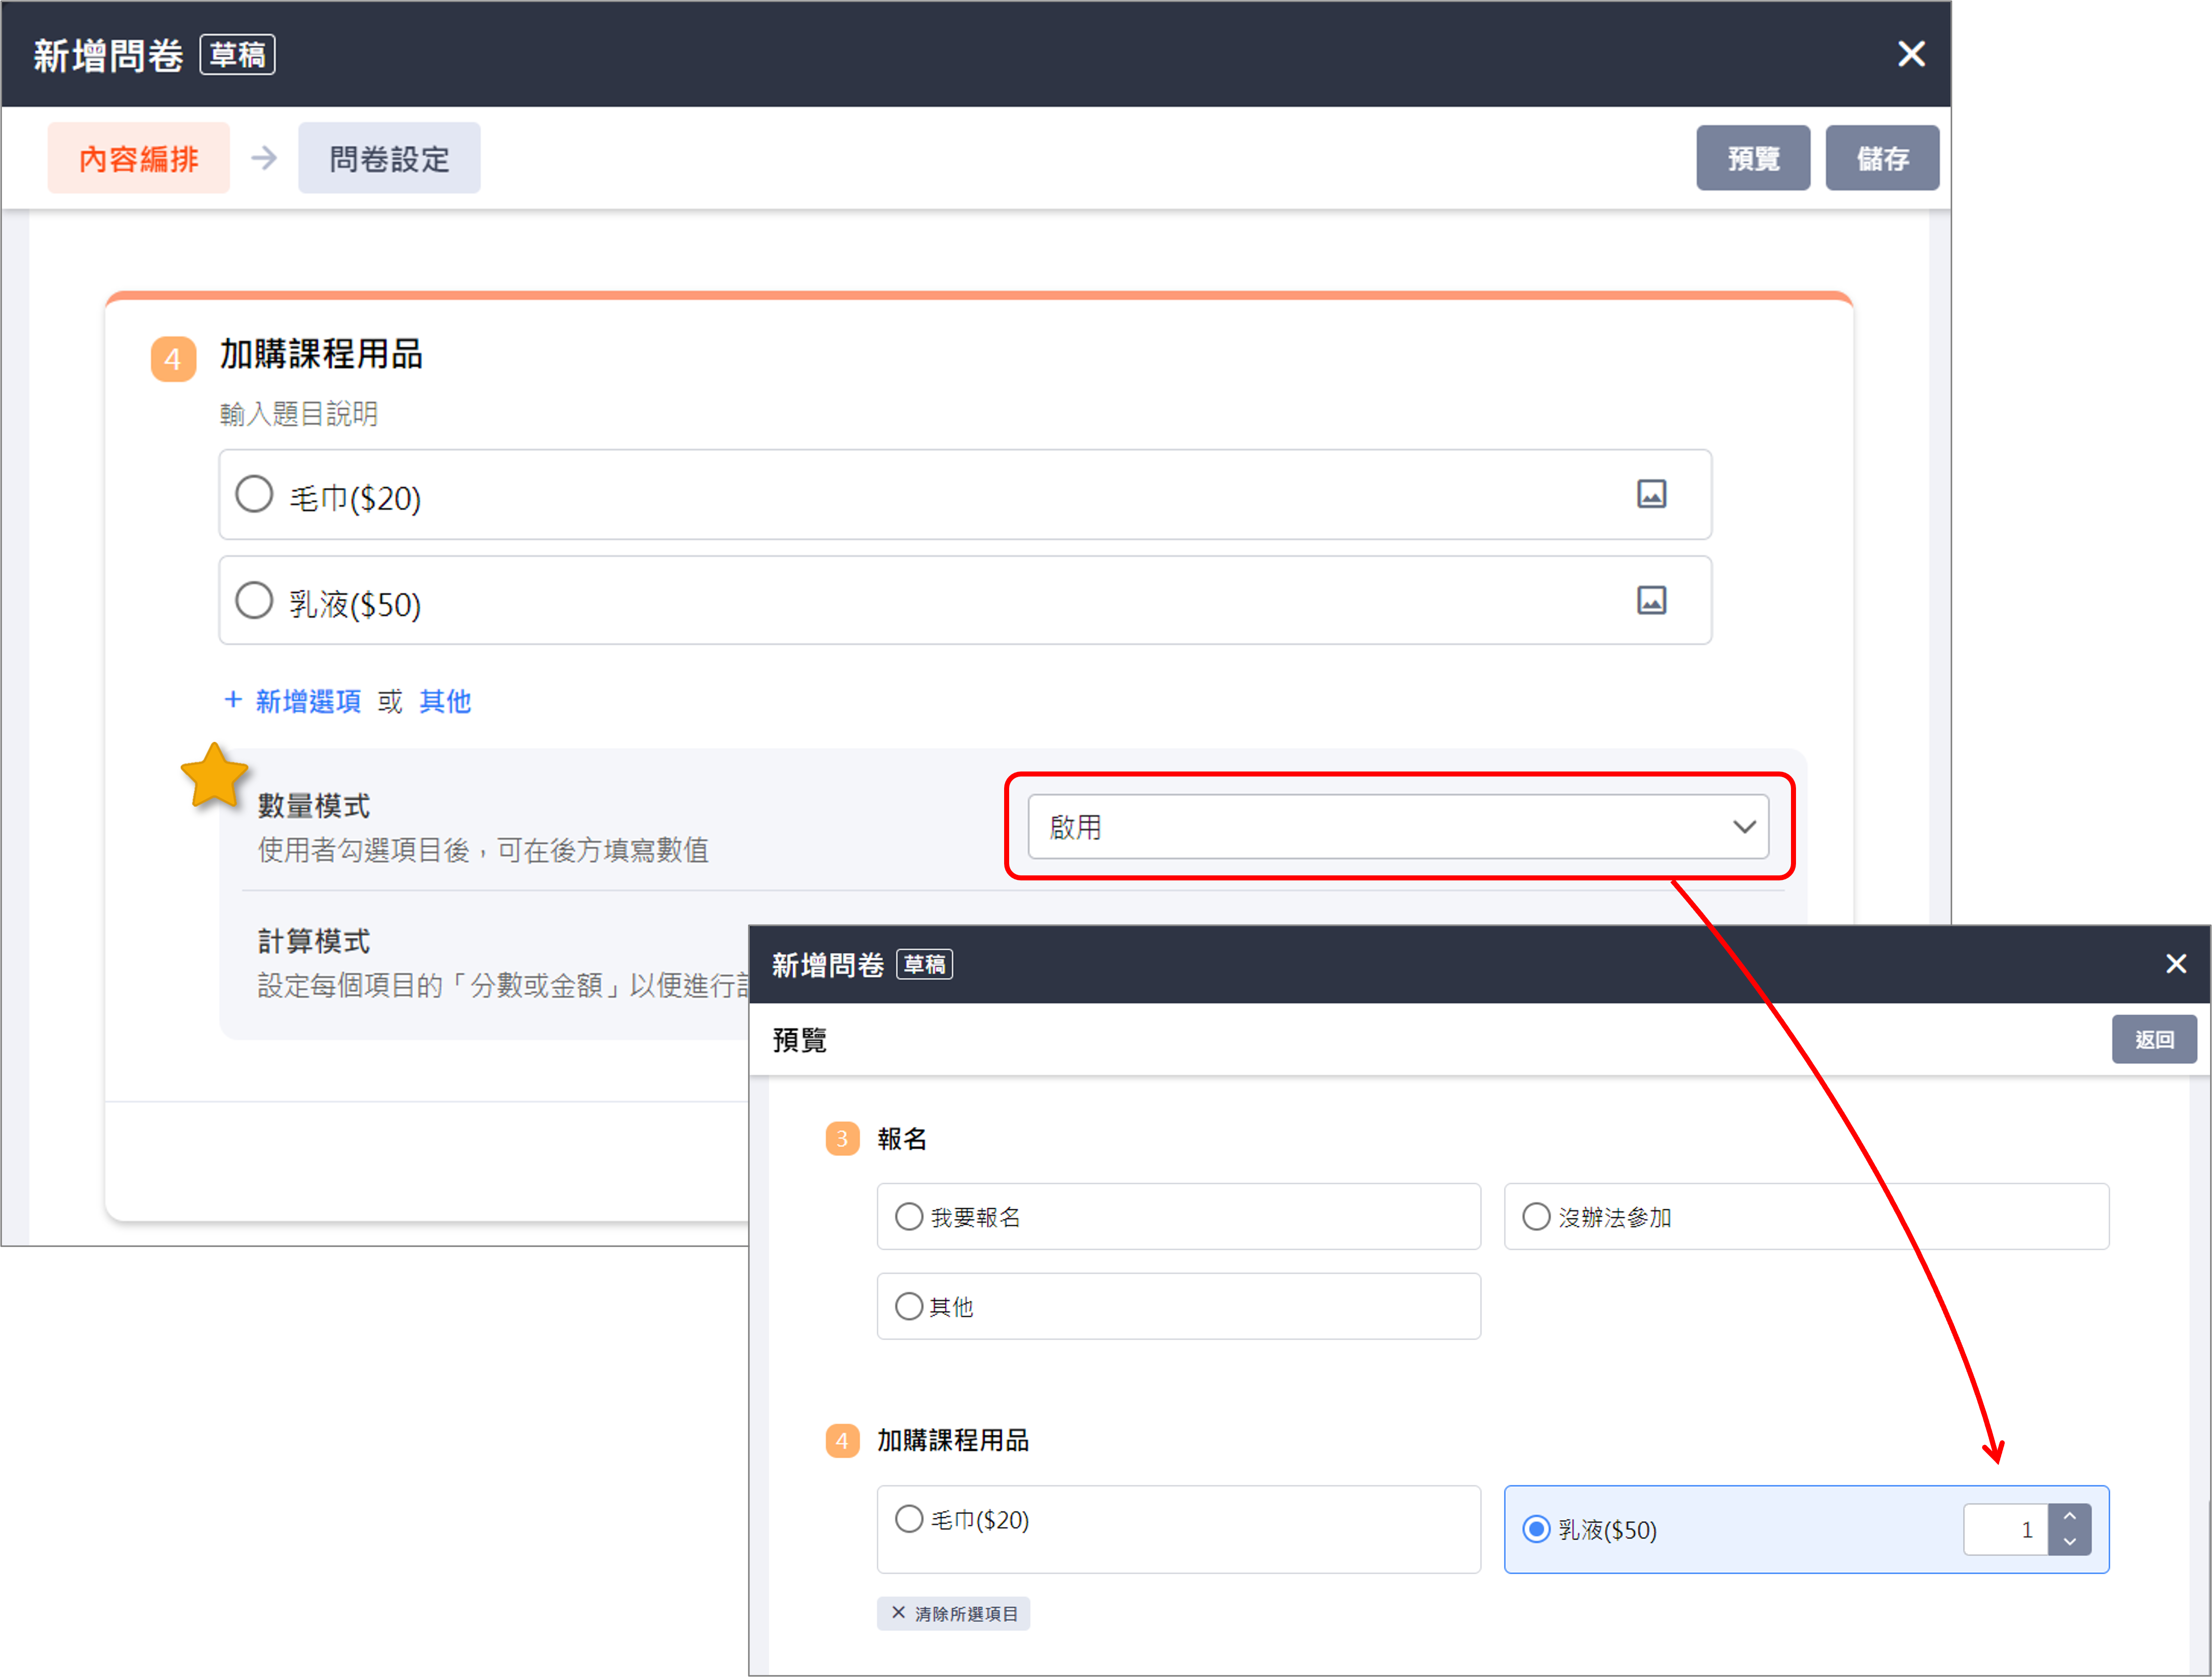2212x1677 pixels.
Task: Click the 儲存 button
Action: pyautogui.click(x=1882, y=158)
